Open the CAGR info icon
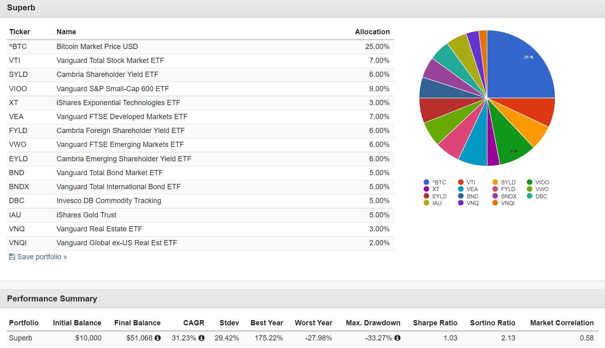This screenshot has width=605, height=348. pyautogui.click(x=201, y=338)
